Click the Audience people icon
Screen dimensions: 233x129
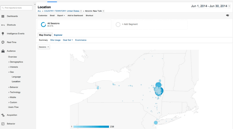[3, 51]
